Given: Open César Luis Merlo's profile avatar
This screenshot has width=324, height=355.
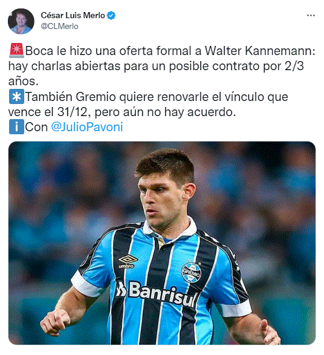Looking at the screenshot, I should point(21,21).
